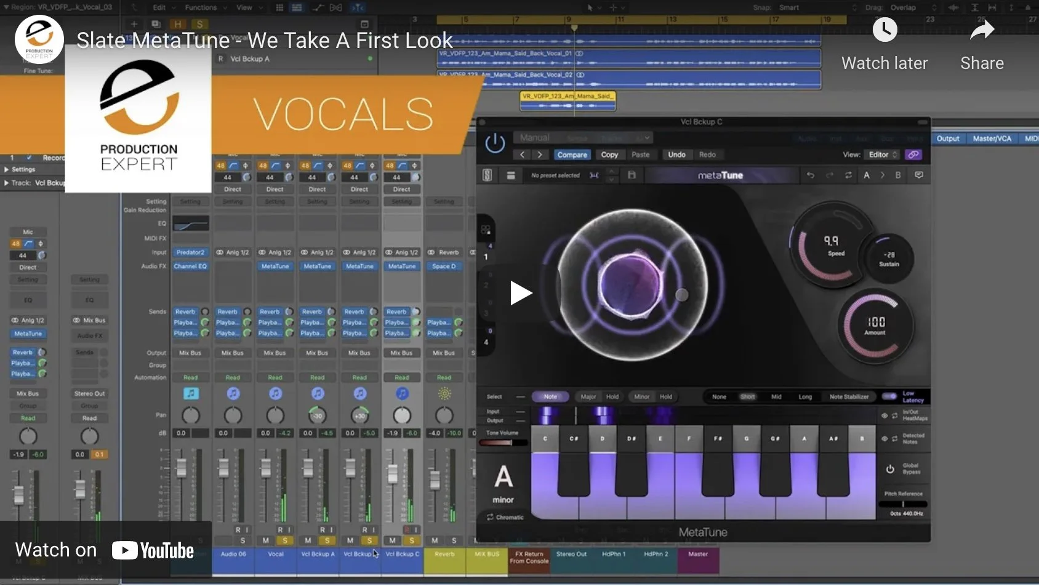1039x586 pixels.
Task: Go to next plugin setting arrow
Action: [x=540, y=155]
